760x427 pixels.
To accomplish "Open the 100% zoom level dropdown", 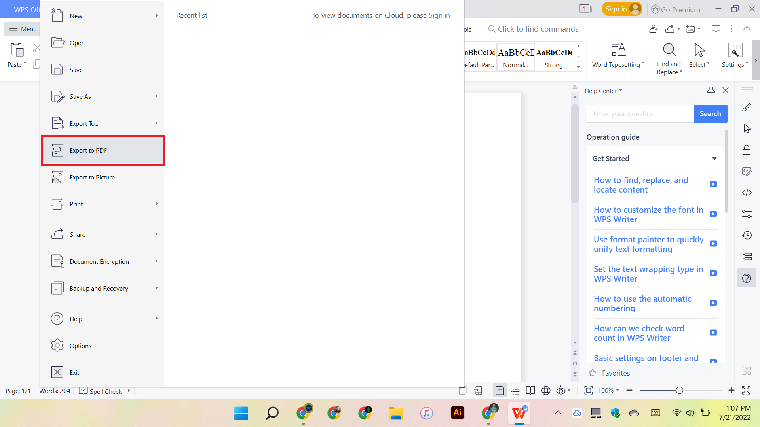I will pos(608,391).
